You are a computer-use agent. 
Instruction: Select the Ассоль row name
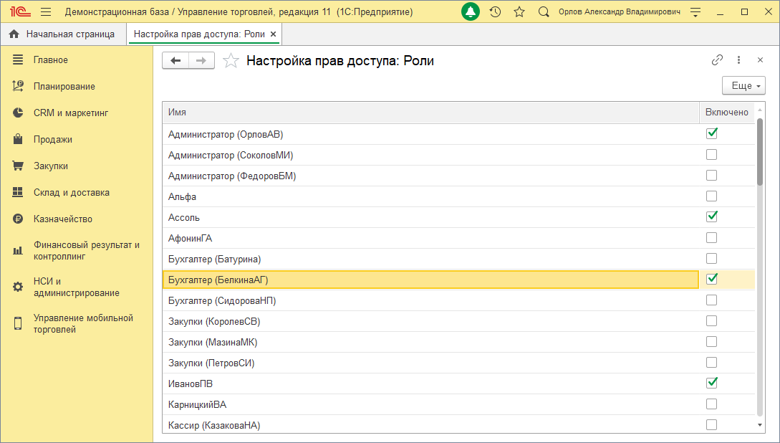184,217
